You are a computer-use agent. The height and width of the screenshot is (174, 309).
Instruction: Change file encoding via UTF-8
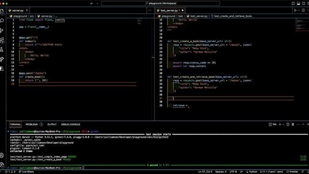click(233, 172)
